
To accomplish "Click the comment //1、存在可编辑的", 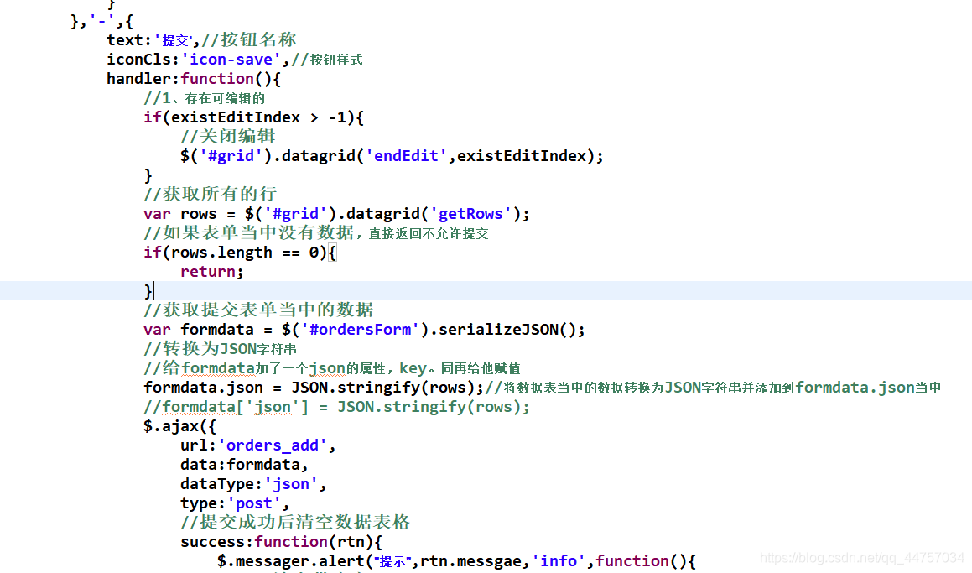I will point(204,98).
